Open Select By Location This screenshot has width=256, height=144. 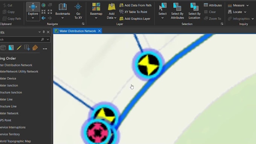pos(194,11)
